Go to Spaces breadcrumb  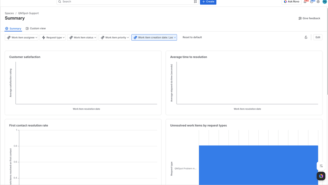[9, 13]
